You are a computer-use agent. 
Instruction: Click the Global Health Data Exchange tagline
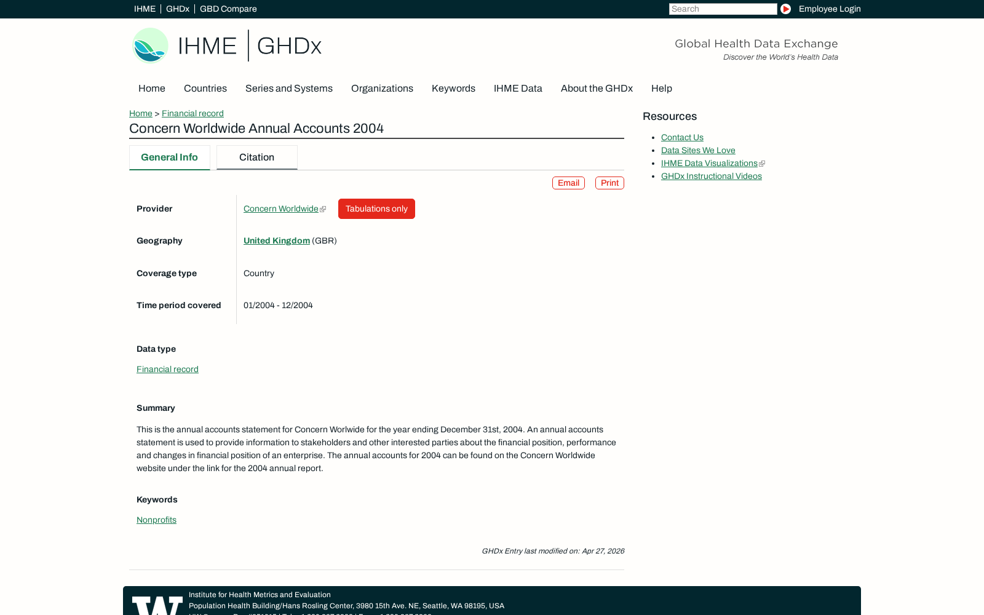(x=756, y=44)
